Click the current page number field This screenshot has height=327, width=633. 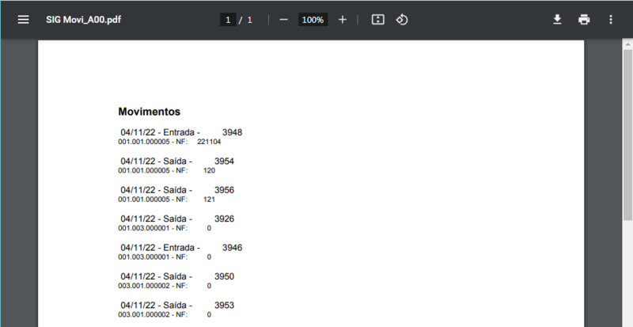click(228, 20)
